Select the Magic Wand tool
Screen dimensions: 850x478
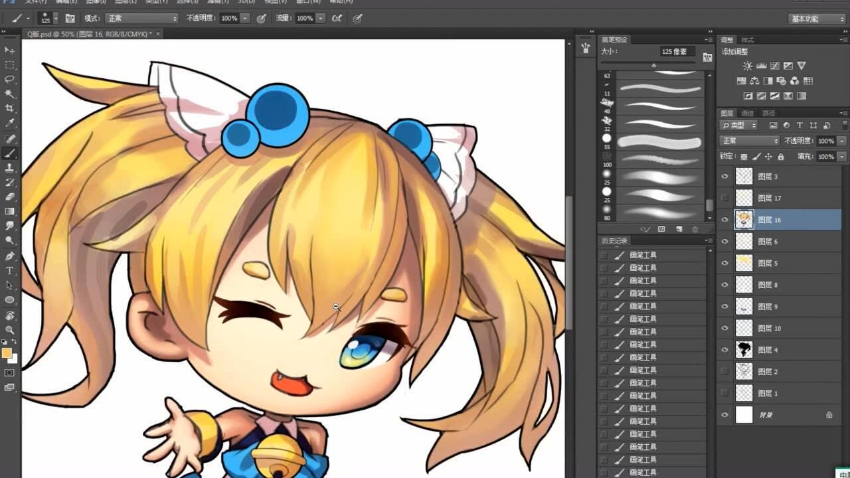coord(10,94)
